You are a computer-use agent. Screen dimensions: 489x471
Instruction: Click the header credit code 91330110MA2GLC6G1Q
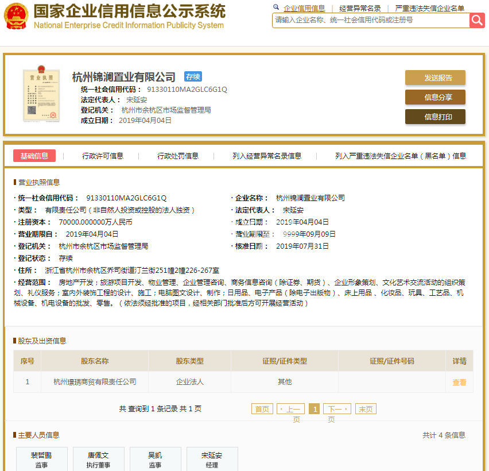tap(187, 90)
